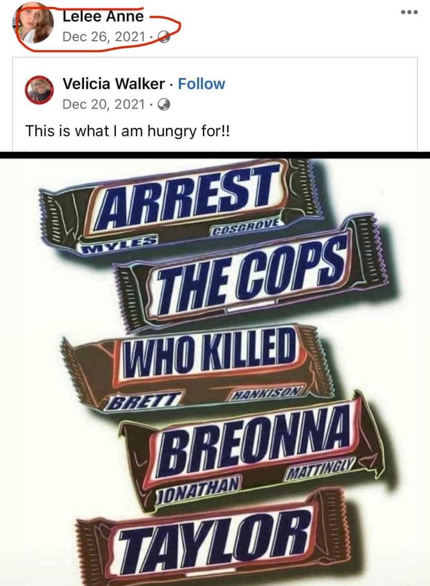Open the Dec 20, 2021 original post timestamp

click(104, 104)
